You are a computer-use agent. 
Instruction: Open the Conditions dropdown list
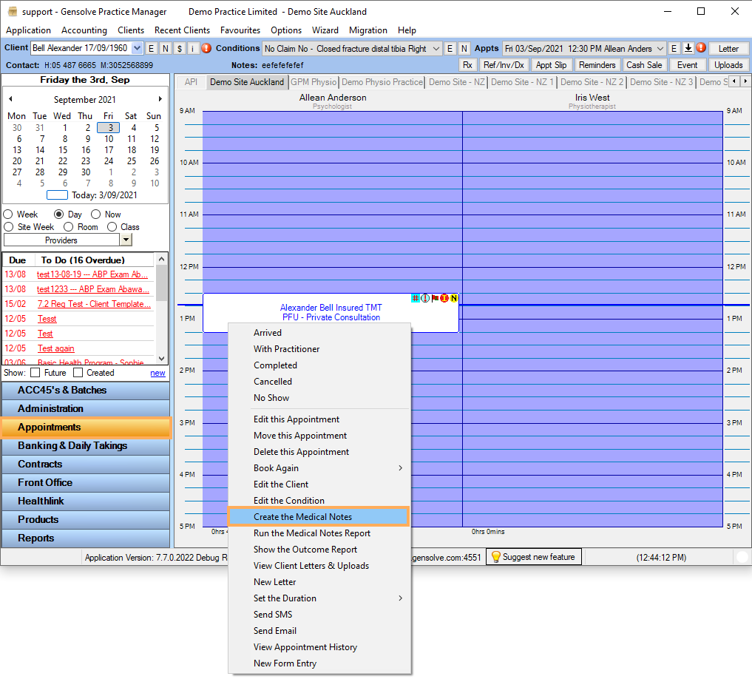click(436, 48)
